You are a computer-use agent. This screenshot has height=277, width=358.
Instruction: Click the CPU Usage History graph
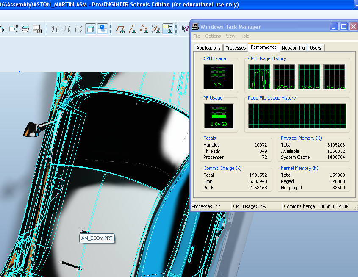coord(297,77)
